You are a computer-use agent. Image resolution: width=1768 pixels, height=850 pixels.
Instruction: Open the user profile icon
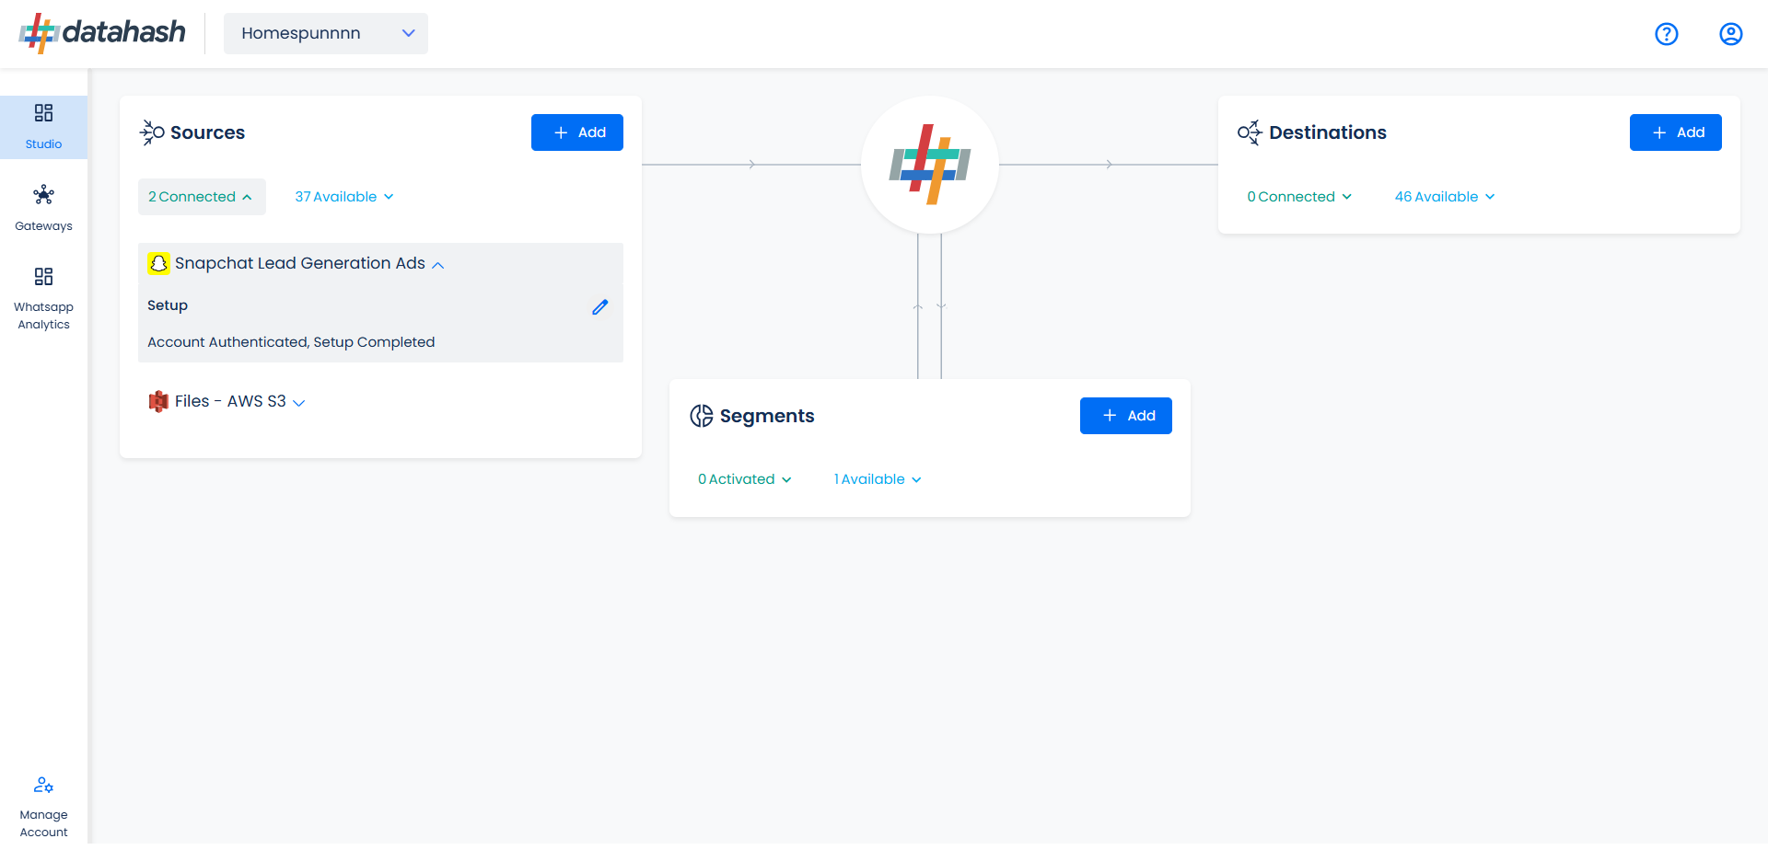point(1730,34)
